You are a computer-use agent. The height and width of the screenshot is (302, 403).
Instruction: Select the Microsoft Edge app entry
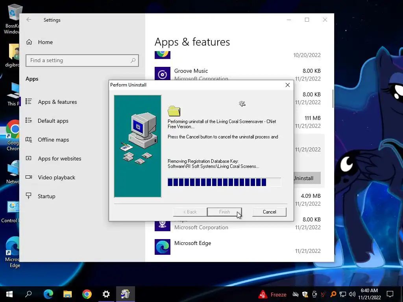coord(237,247)
